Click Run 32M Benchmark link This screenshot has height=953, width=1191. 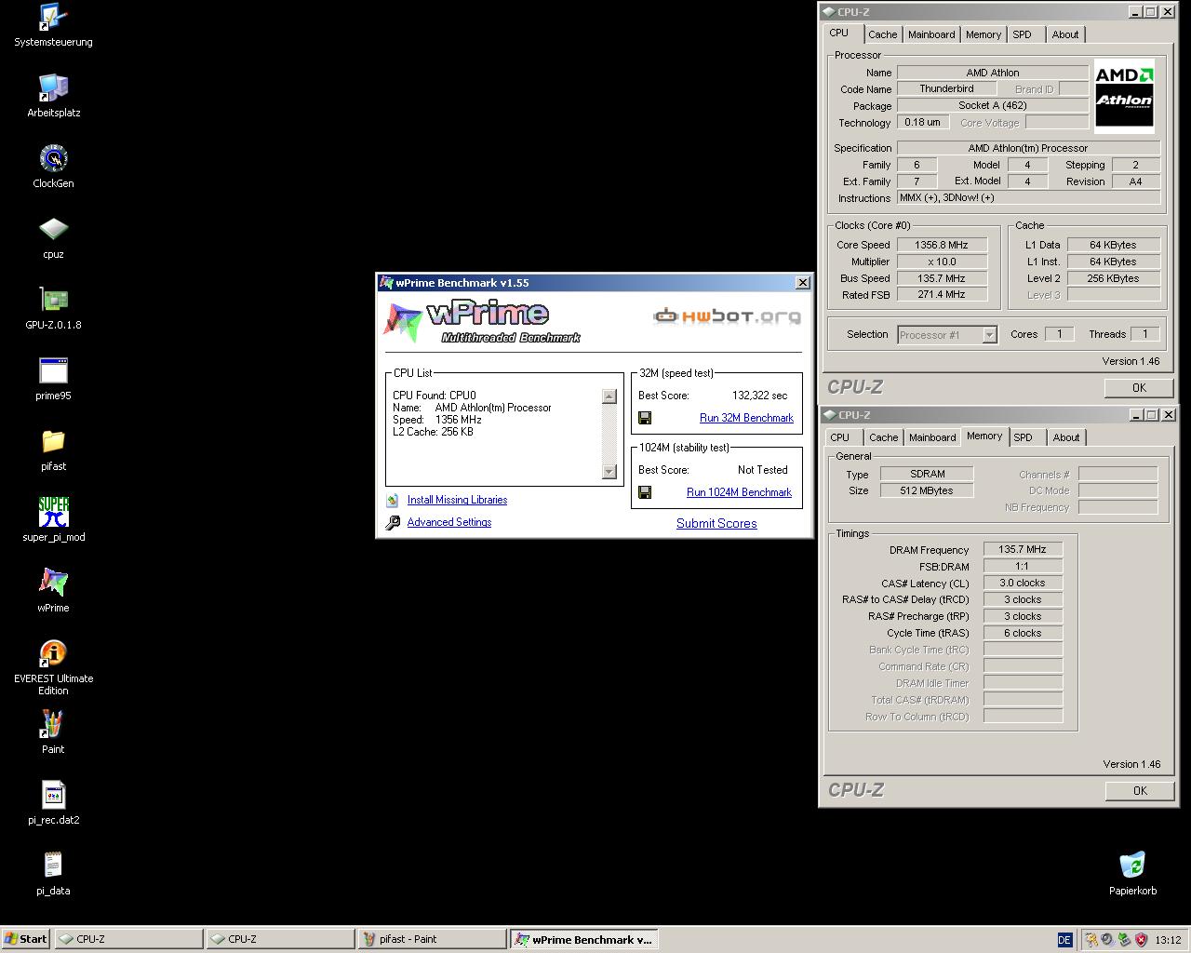(x=746, y=418)
